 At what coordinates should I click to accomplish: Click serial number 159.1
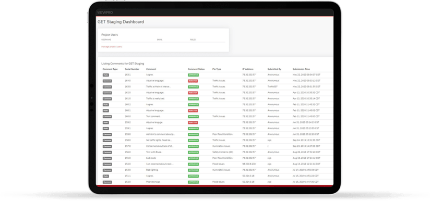coord(127,128)
